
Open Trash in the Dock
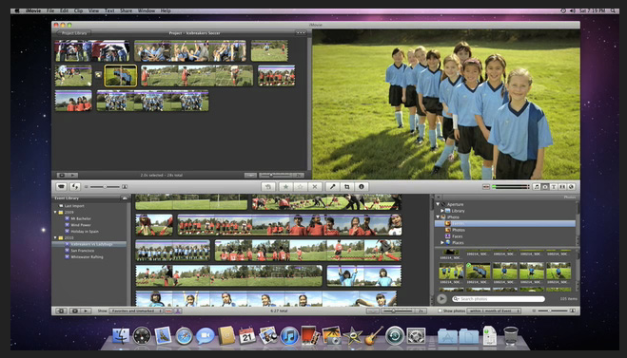pyautogui.click(x=511, y=335)
